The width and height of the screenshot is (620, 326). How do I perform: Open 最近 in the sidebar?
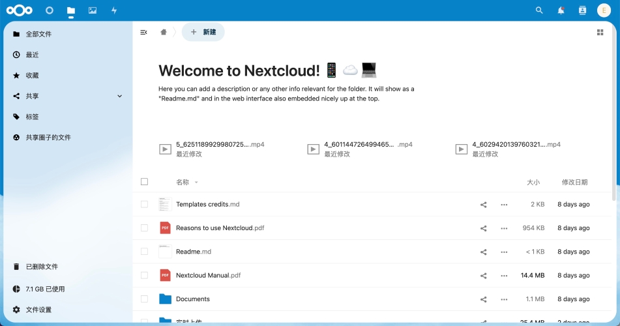pos(33,55)
